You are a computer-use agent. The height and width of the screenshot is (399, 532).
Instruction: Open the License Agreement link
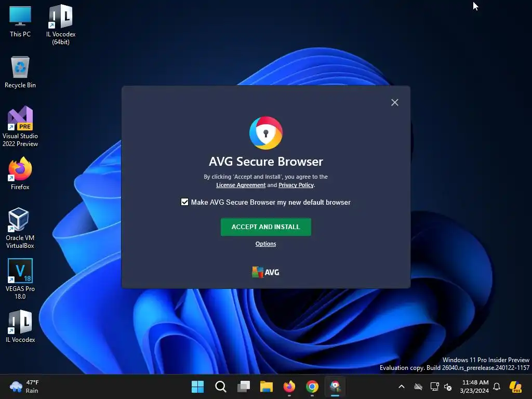point(241,185)
